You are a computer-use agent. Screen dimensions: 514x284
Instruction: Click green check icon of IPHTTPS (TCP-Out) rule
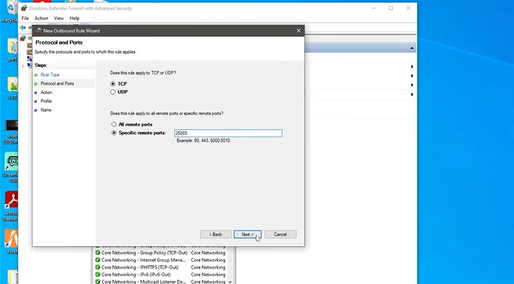pos(97,267)
